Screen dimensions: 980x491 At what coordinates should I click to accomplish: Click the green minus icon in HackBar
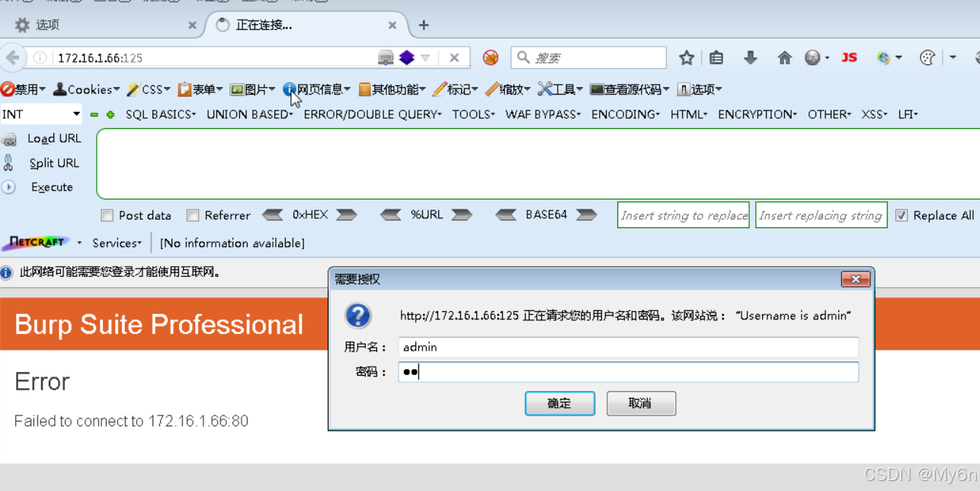click(x=94, y=115)
